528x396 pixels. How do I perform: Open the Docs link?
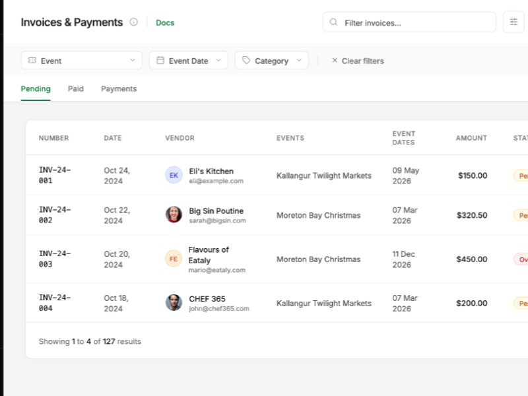(x=165, y=22)
